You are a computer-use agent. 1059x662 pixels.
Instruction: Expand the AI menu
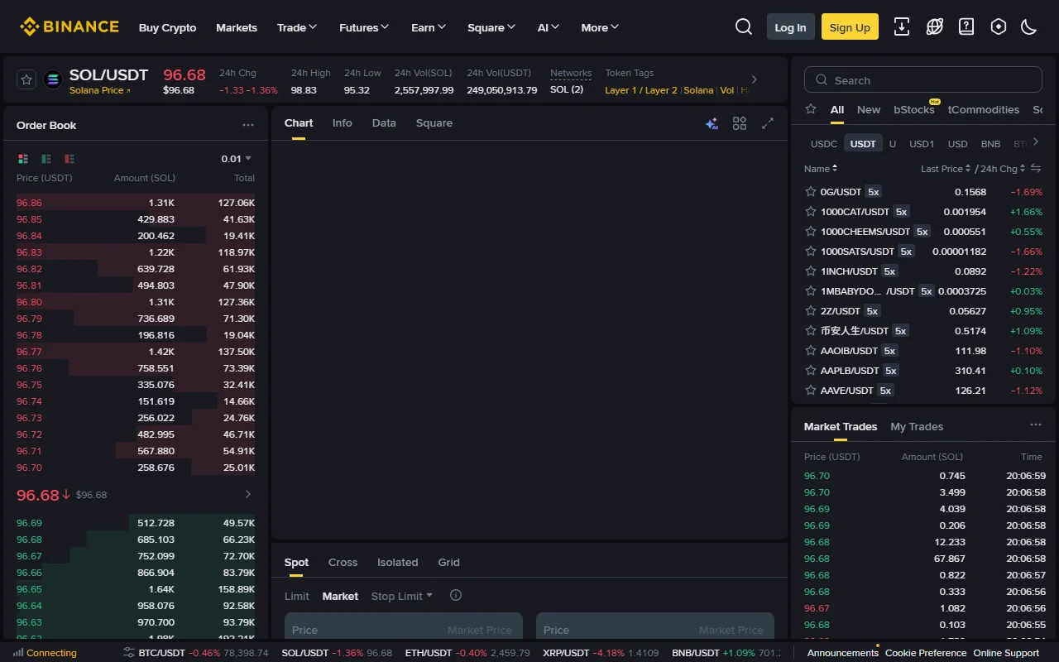coord(549,27)
